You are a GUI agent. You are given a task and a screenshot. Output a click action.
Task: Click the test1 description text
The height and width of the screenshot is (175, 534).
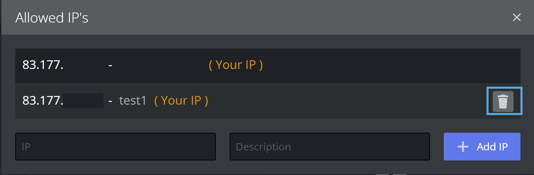(133, 101)
